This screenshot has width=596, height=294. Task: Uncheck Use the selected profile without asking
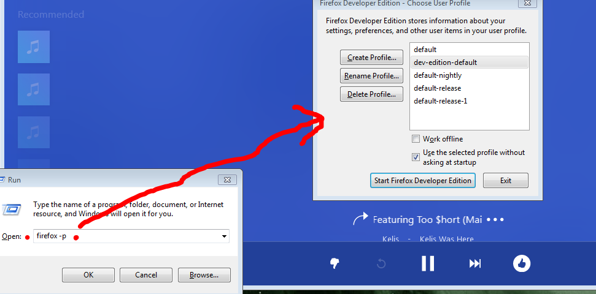pos(416,157)
